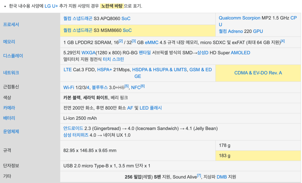Open the 운영체제 row header link

click(x=11, y=132)
